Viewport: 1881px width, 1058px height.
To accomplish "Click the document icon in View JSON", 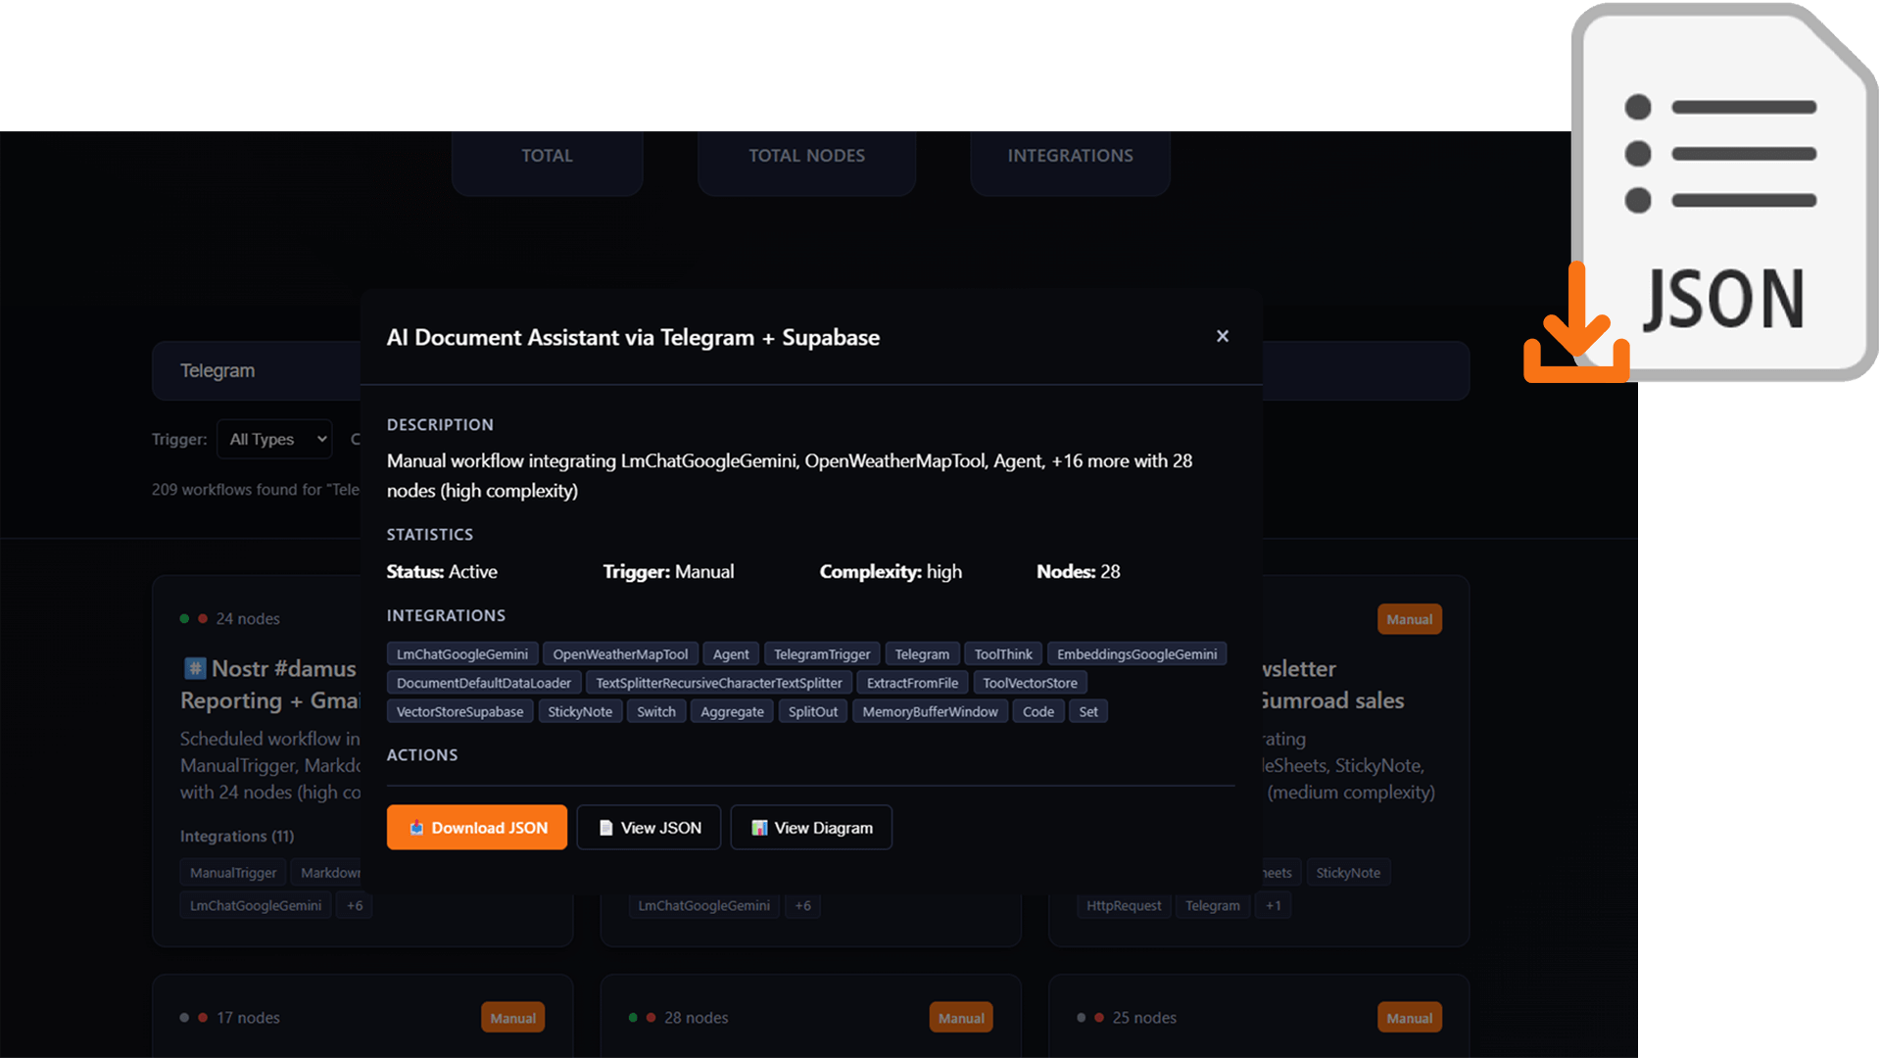I will (x=605, y=828).
